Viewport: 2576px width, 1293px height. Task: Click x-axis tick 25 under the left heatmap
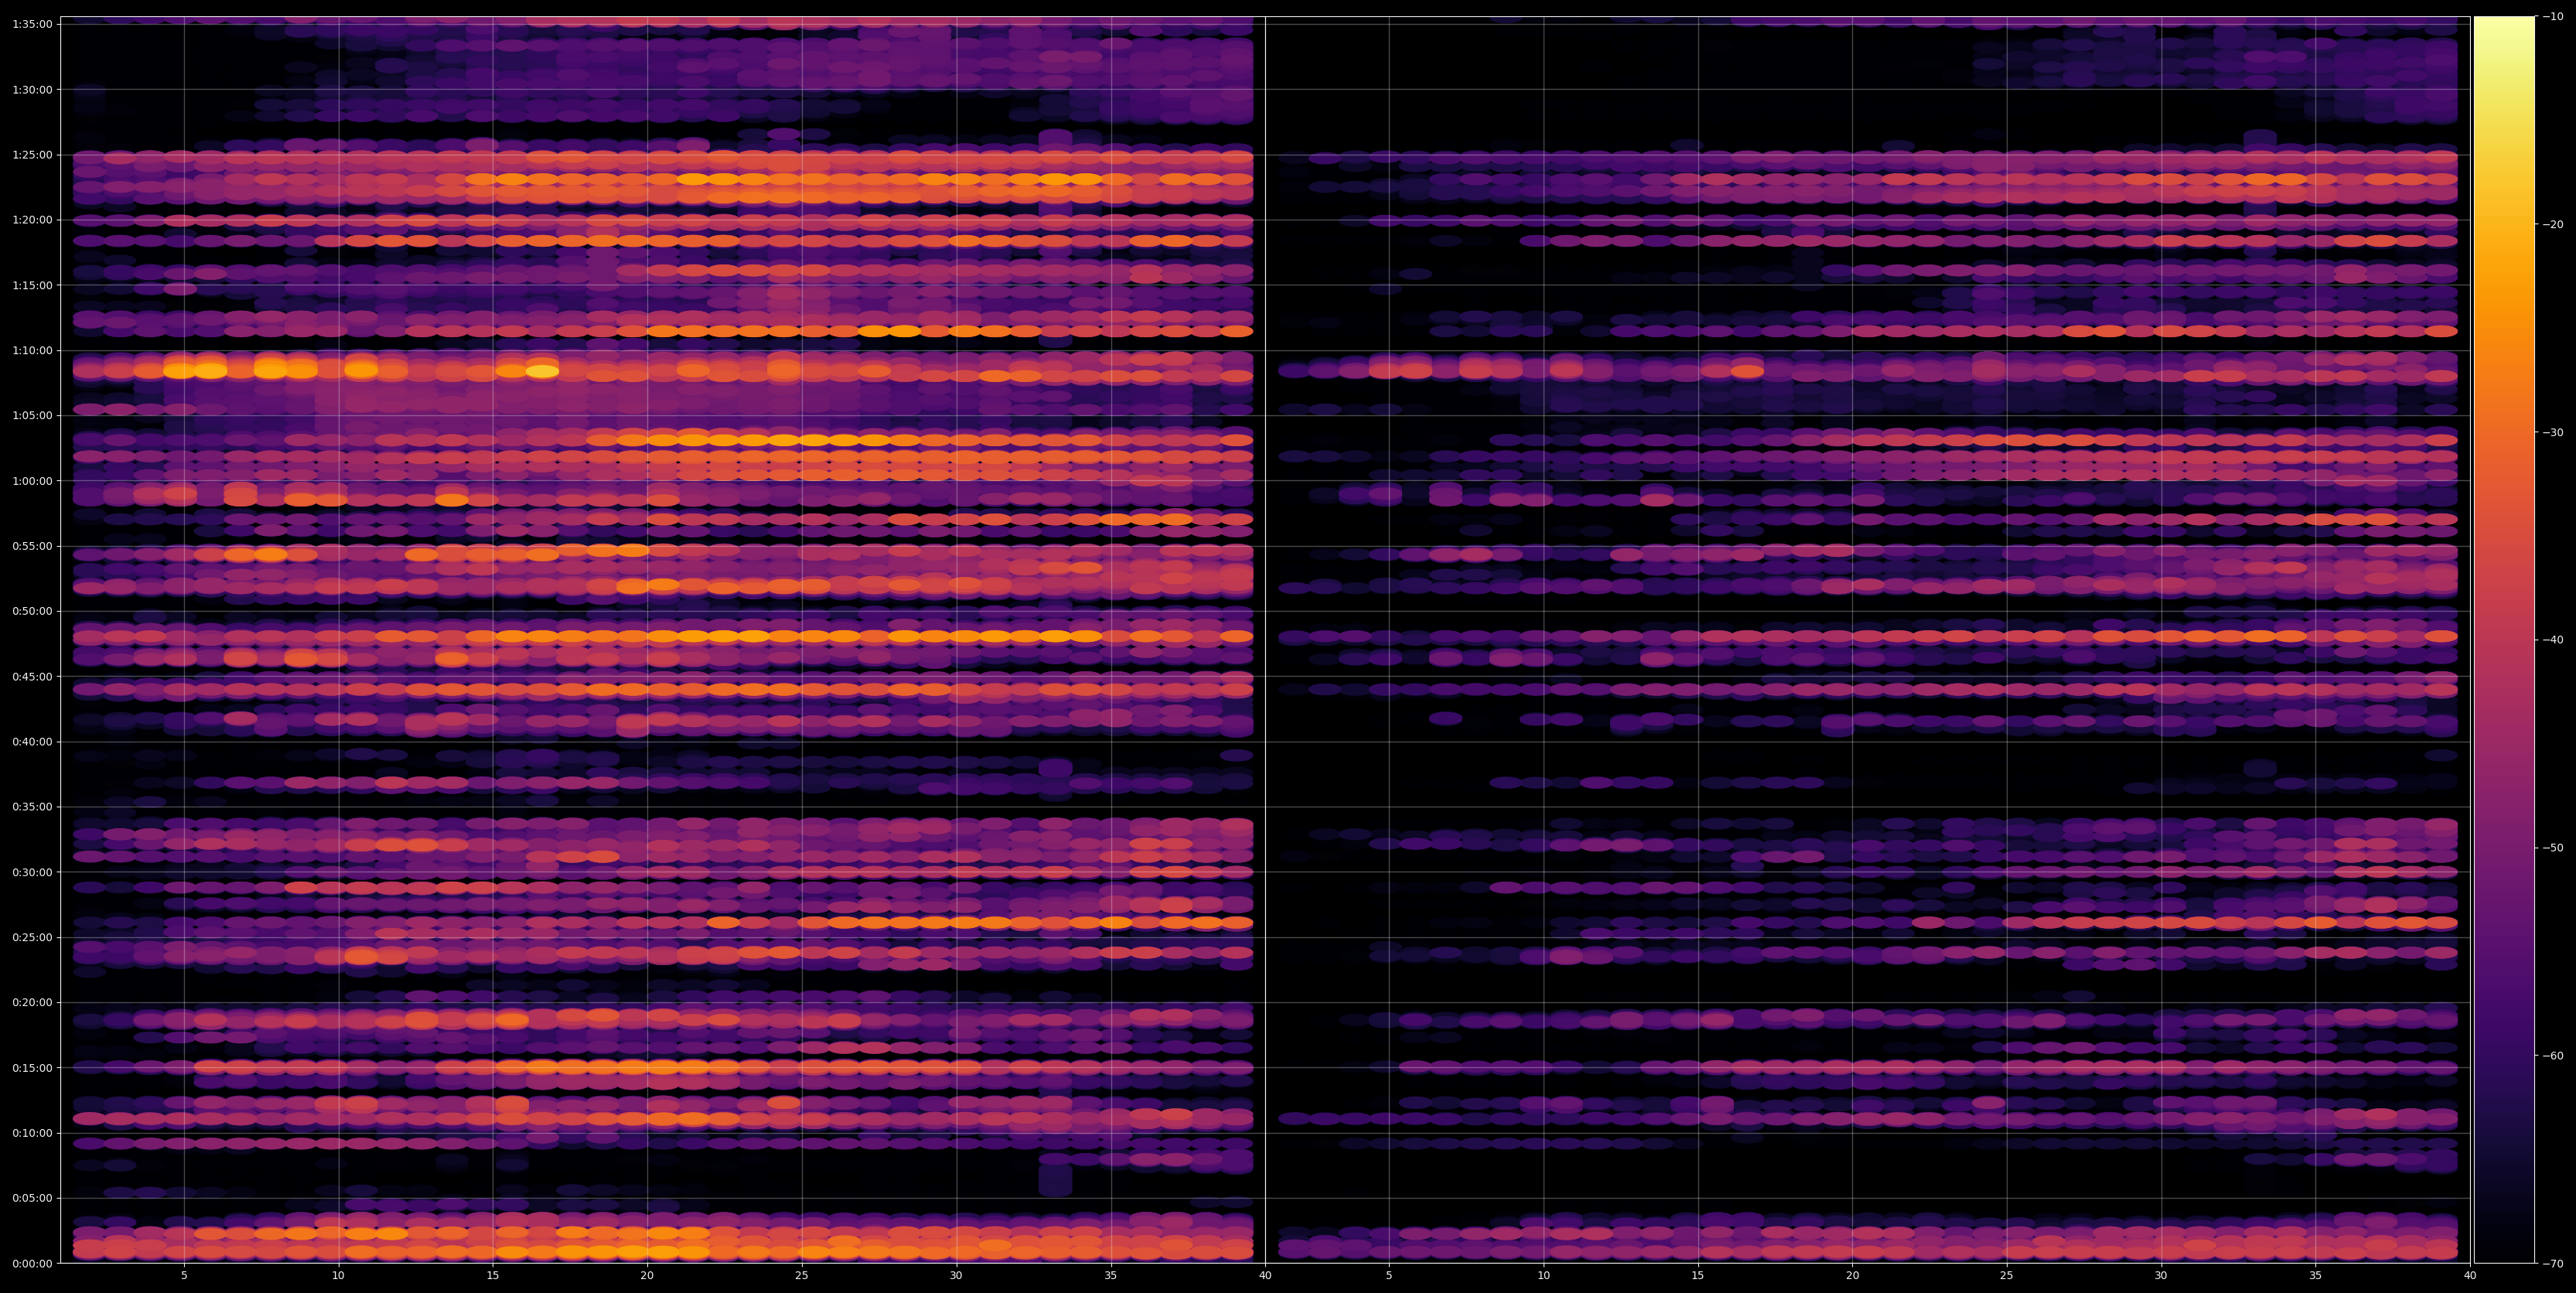coord(802,1275)
